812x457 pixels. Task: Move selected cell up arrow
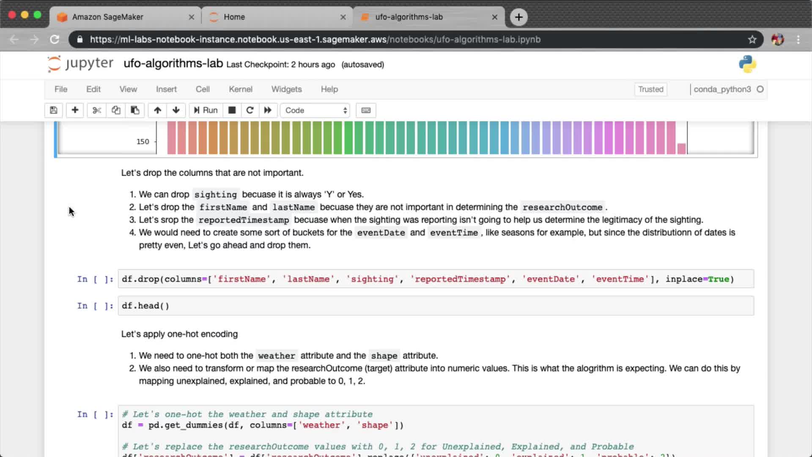pos(157,110)
